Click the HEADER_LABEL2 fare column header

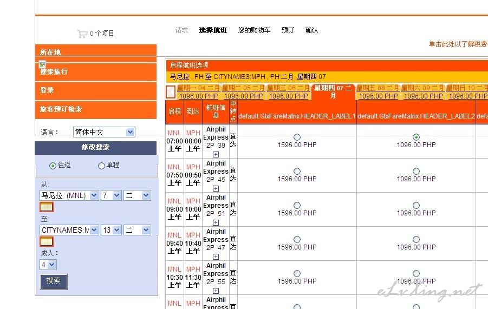pyautogui.click(x=416, y=112)
